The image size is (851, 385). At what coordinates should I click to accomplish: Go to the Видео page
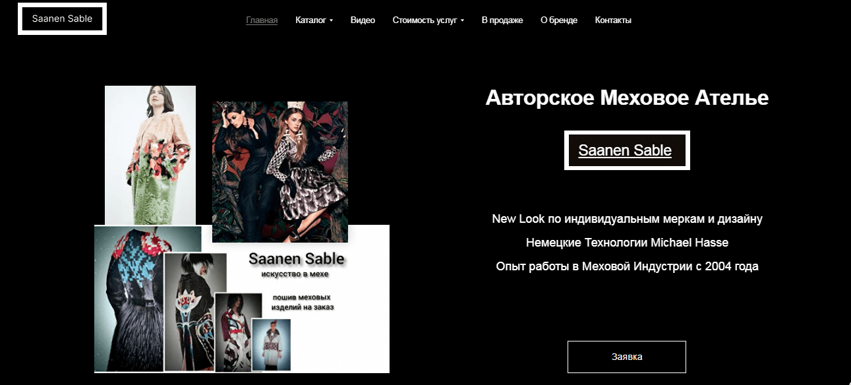pyautogui.click(x=363, y=20)
